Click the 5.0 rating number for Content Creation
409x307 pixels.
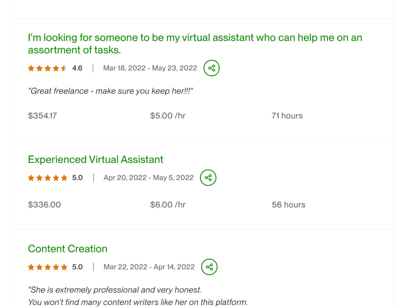coord(77,267)
